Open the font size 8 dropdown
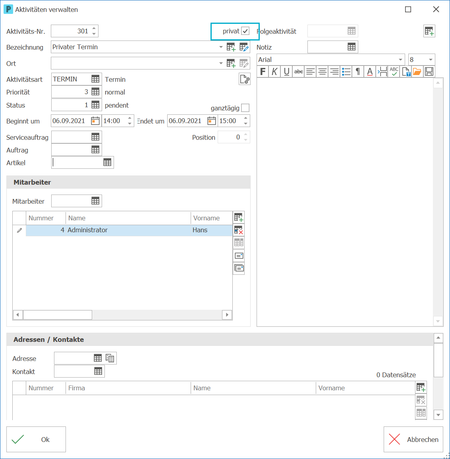This screenshot has width=450, height=459. coord(431,60)
